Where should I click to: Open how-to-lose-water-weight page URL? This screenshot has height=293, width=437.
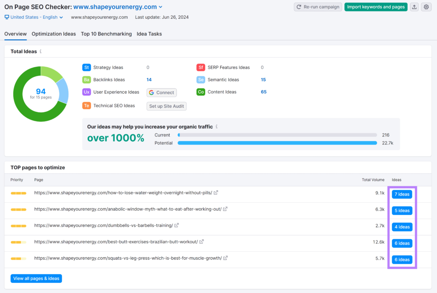click(123, 193)
